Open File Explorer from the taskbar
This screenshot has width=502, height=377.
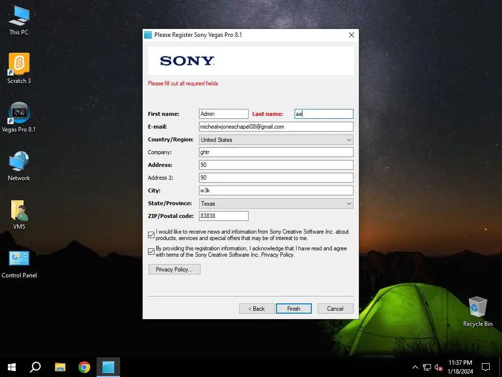click(x=60, y=367)
